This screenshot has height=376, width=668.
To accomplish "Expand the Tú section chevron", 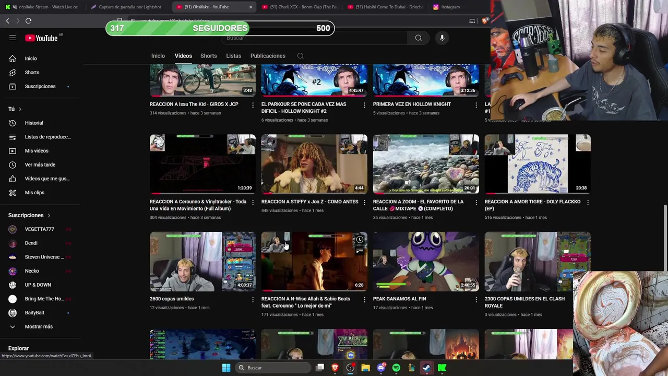I will click(20, 109).
